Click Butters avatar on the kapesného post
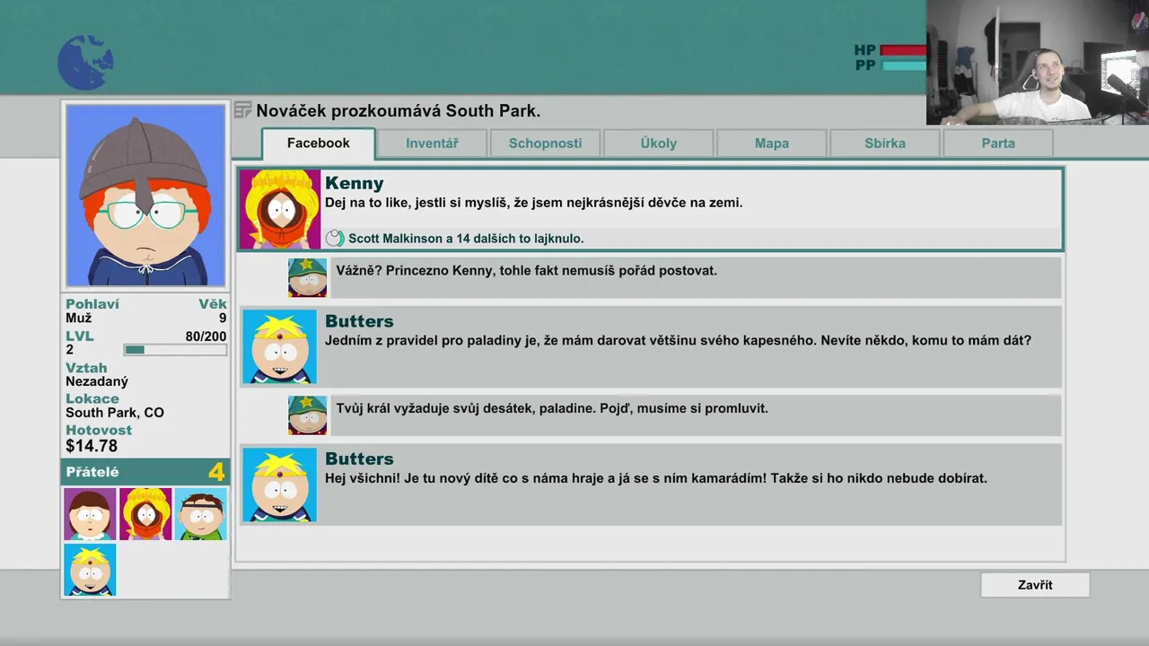The width and height of the screenshot is (1149, 646). (279, 347)
